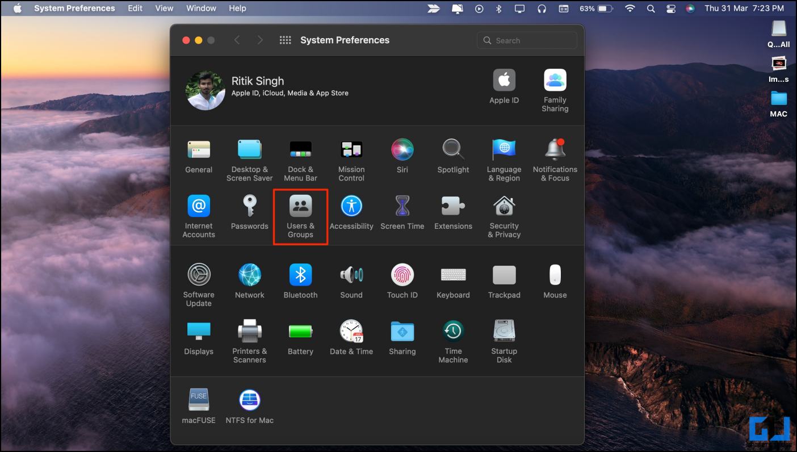Select the Q...All drive on desktop
Image resolution: width=797 pixels, height=452 pixels.
[x=779, y=34]
